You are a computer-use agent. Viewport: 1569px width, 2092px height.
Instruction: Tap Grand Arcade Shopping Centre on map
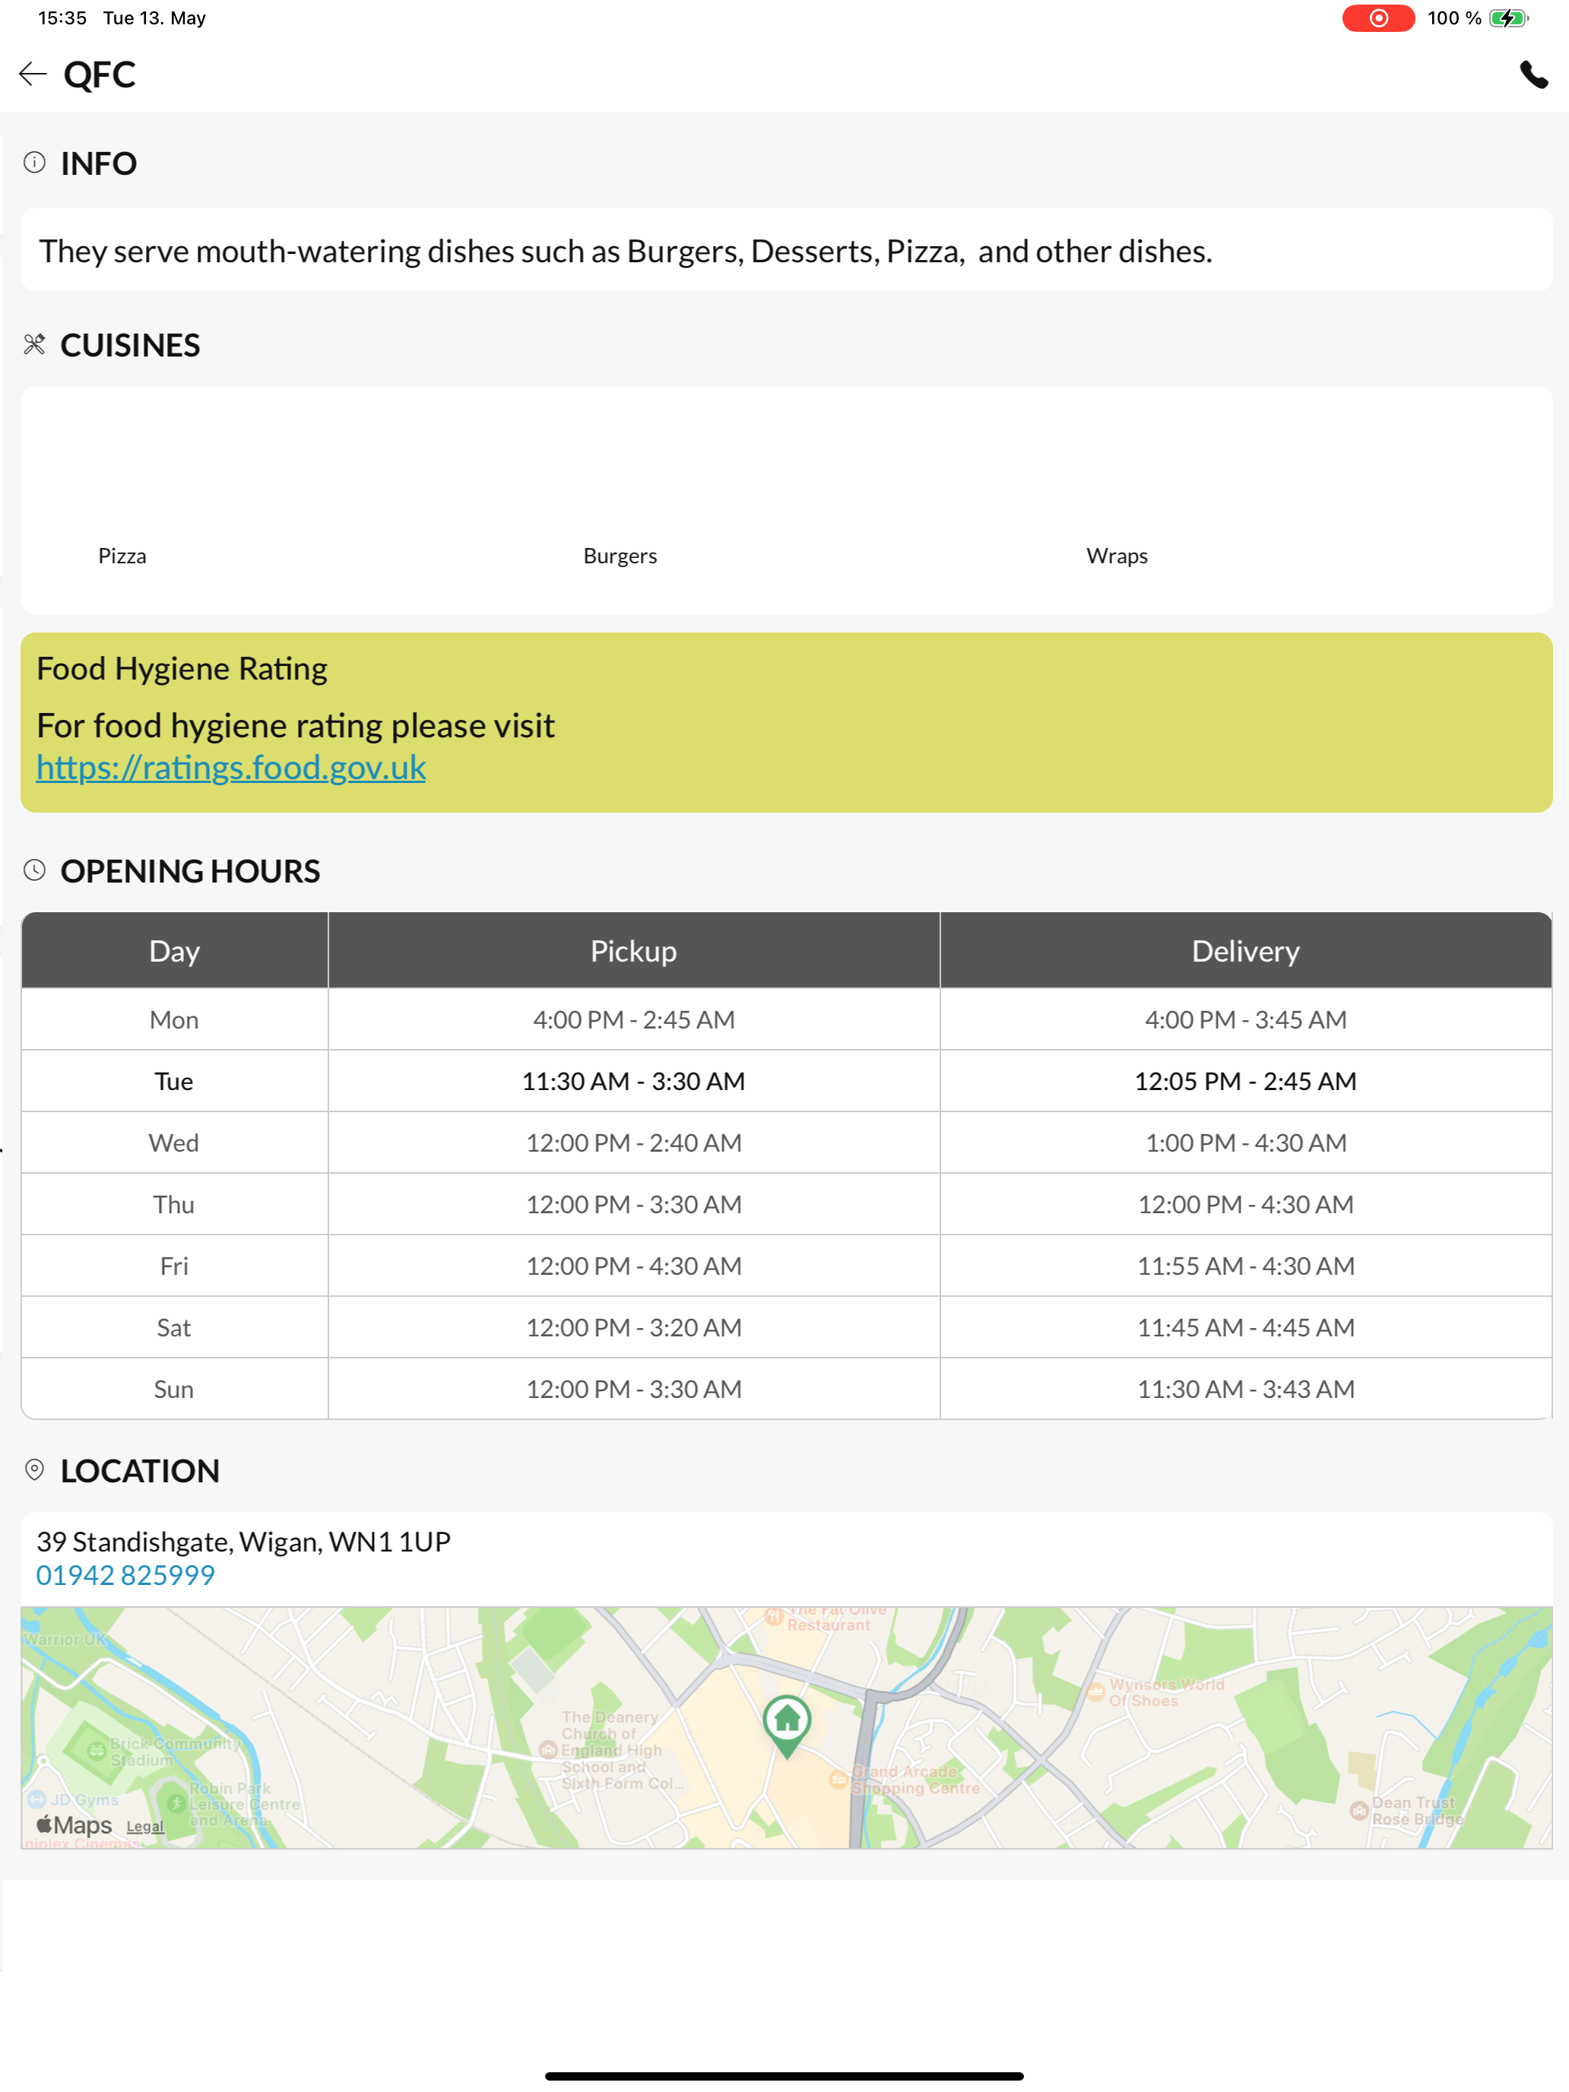coord(904,1779)
